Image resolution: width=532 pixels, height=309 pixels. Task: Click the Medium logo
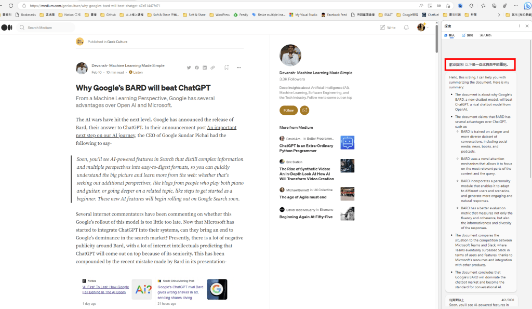tap(6, 28)
